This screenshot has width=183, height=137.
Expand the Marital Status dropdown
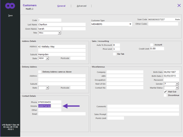(177, 88)
